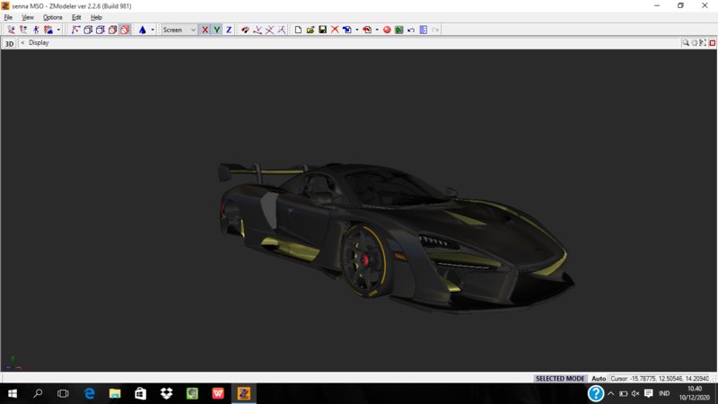The width and height of the screenshot is (718, 404).
Task: Open the Windows Start menu
Action: click(x=13, y=393)
